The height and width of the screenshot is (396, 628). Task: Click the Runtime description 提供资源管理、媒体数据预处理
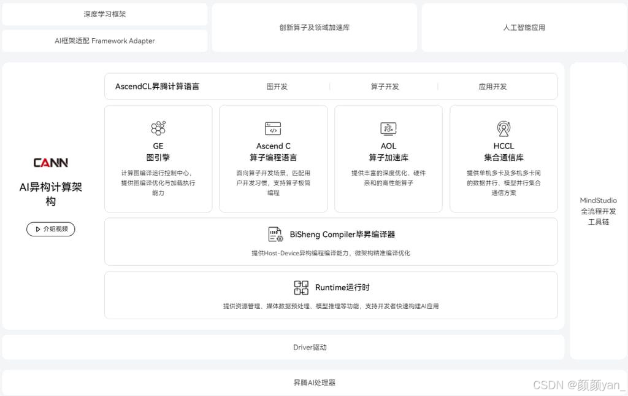(x=331, y=306)
